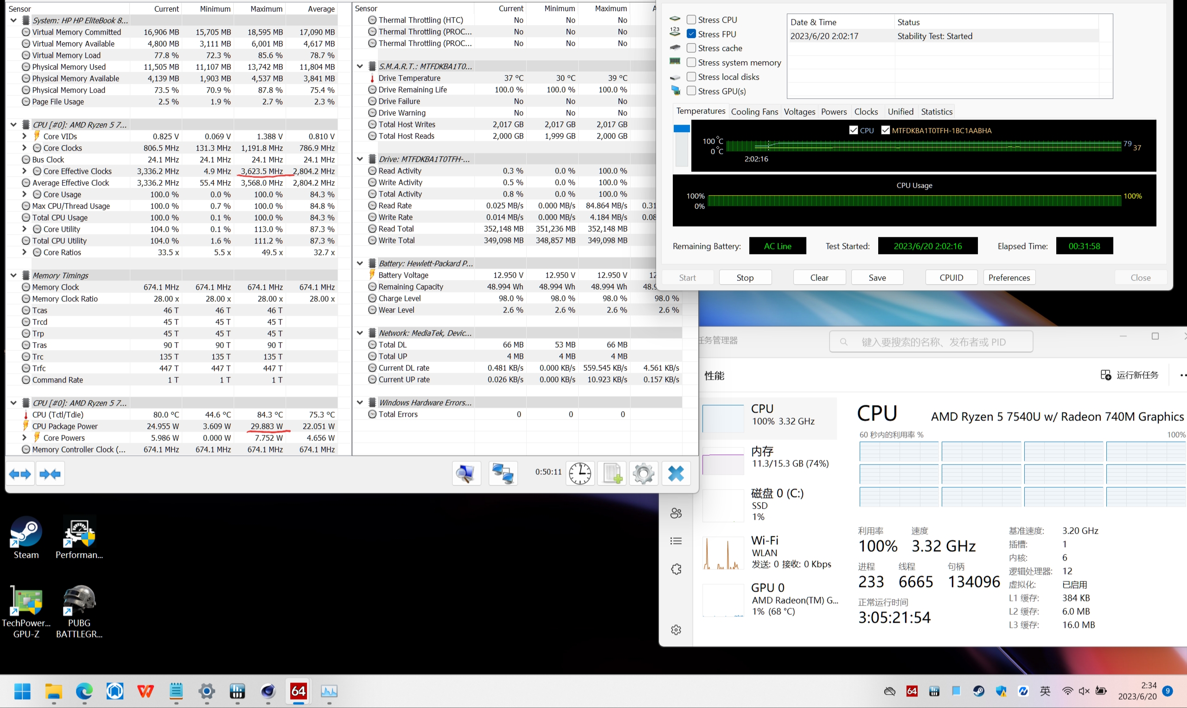Click the Preferences button

pos(1008,278)
